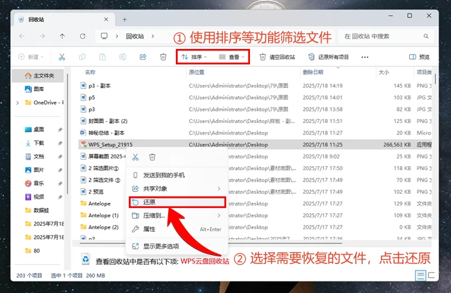Choose 属性 in the context menu
451x293 pixels.
[177, 229]
